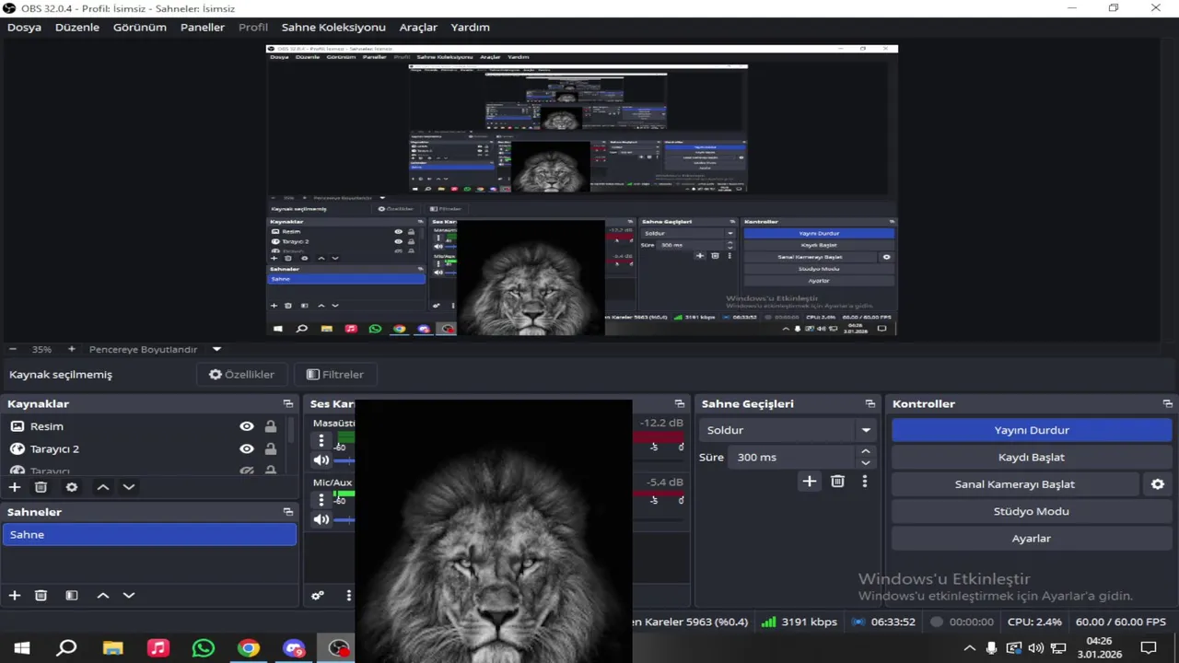Open source properties gear in Kaynaklar toolbar

point(72,487)
